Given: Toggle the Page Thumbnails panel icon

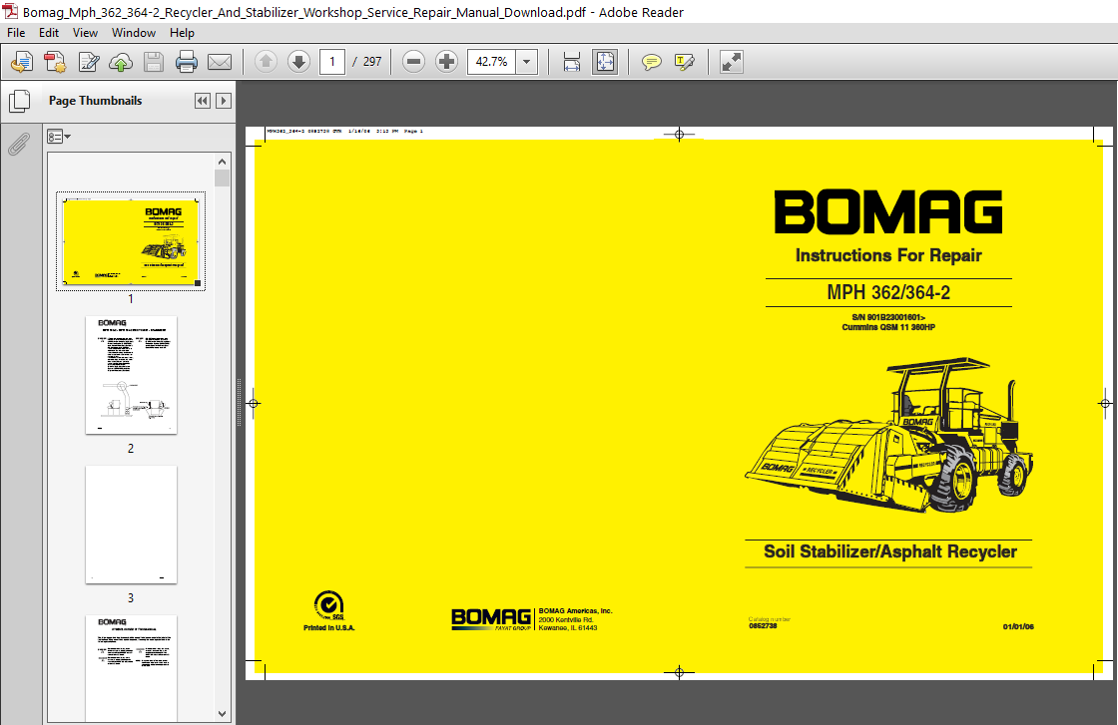Looking at the screenshot, I should pyautogui.click(x=19, y=101).
